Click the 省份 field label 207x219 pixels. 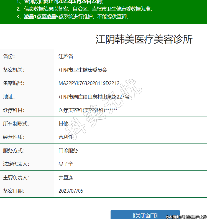click(9, 56)
